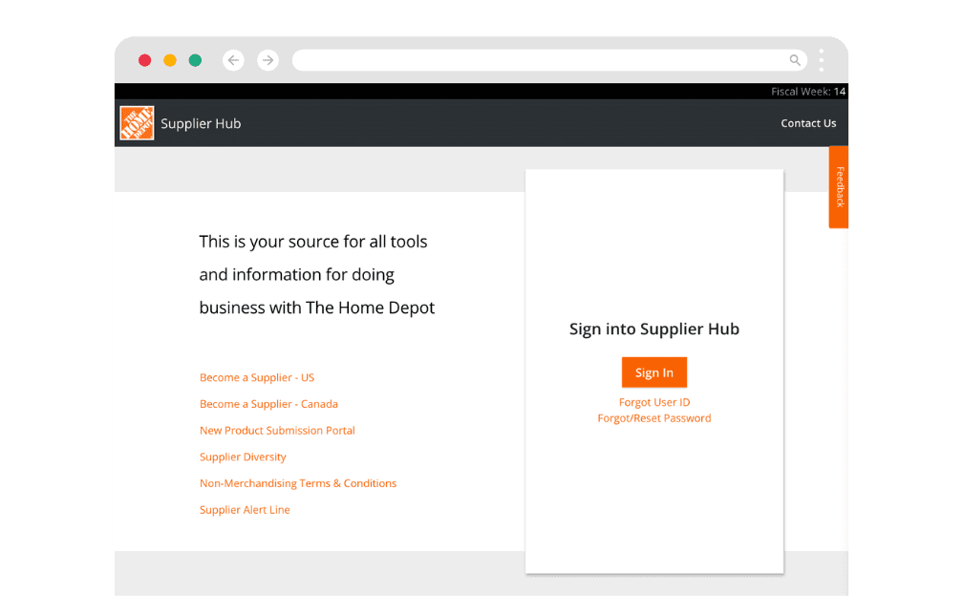Open Become a Supplier - Canada link
963x596 pixels.
pos(268,404)
